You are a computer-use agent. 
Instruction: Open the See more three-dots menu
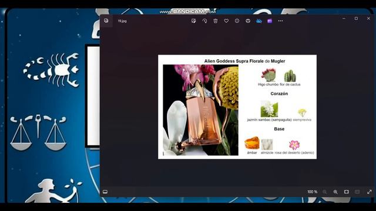281,21
